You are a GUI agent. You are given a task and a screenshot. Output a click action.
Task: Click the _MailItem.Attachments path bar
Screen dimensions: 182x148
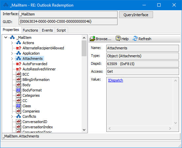[91, 136]
